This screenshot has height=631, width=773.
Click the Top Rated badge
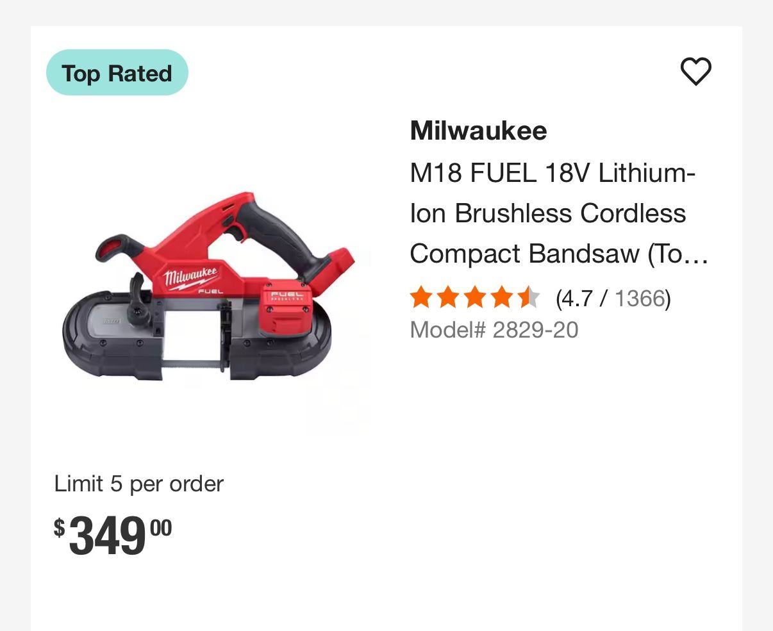[x=117, y=73]
